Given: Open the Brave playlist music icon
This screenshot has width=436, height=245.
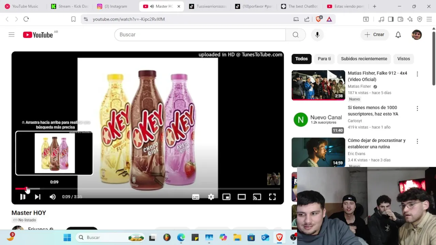Looking at the screenshot, I should pyautogui.click(x=381, y=19).
